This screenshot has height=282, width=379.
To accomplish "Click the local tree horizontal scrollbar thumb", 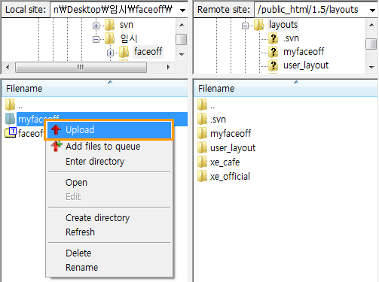I will tap(81, 67).
